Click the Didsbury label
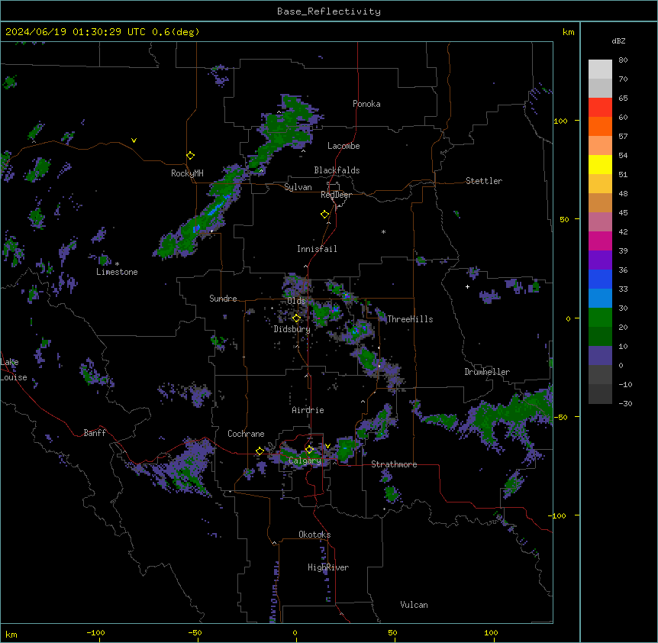This screenshot has height=643, width=658. (x=292, y=329)
